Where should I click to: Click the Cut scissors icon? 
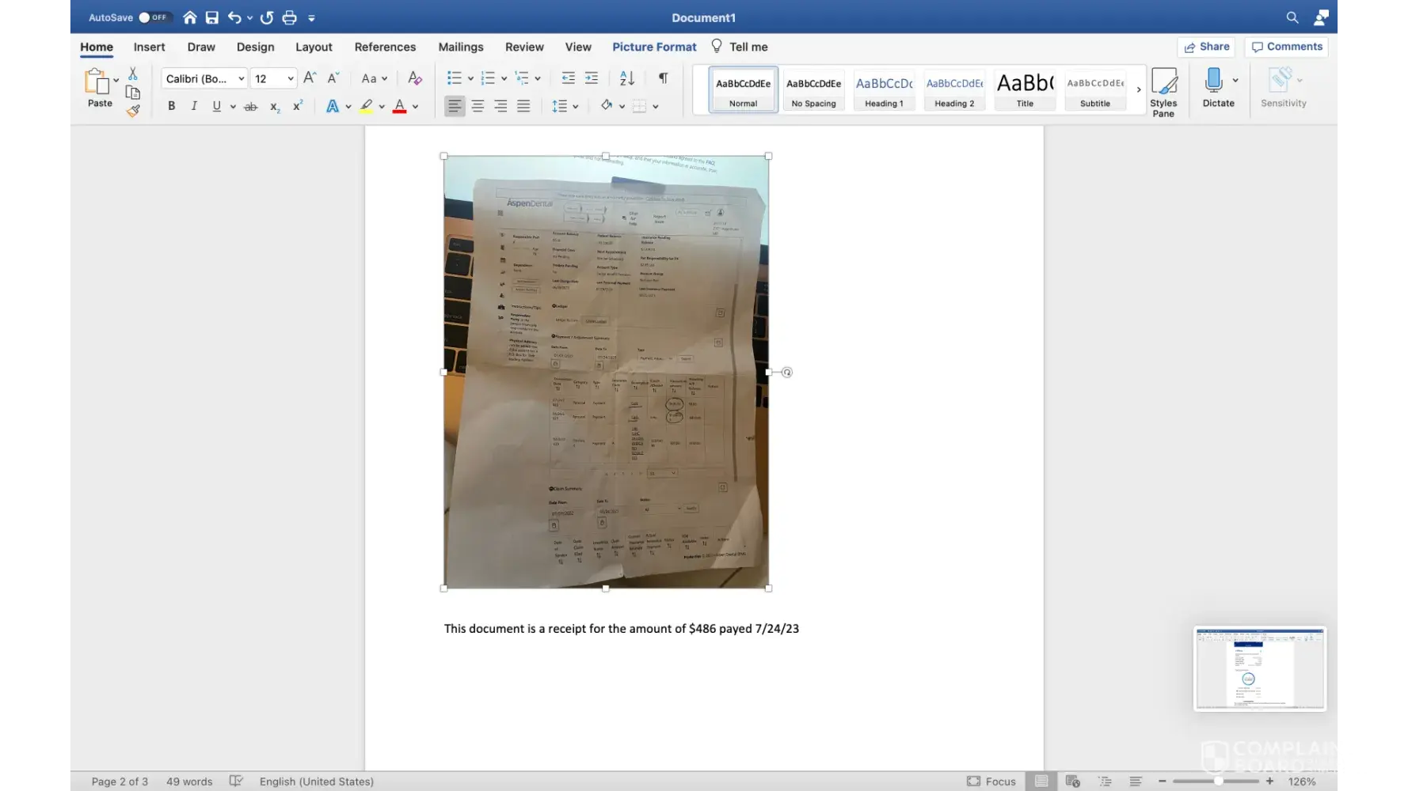(133, 74)
